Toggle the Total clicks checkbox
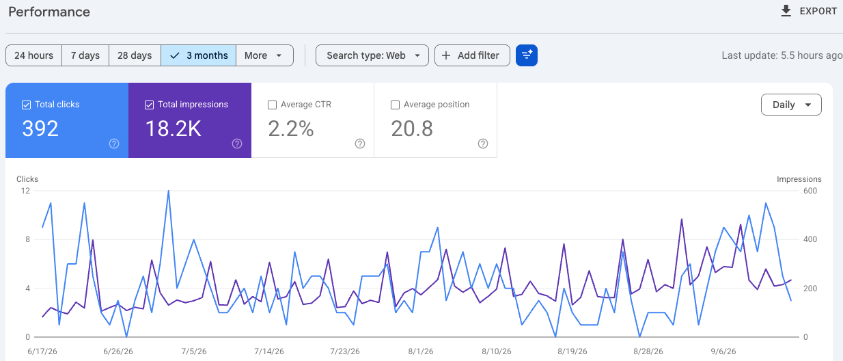This screenshot has width=843, height=361. [26, 105]
